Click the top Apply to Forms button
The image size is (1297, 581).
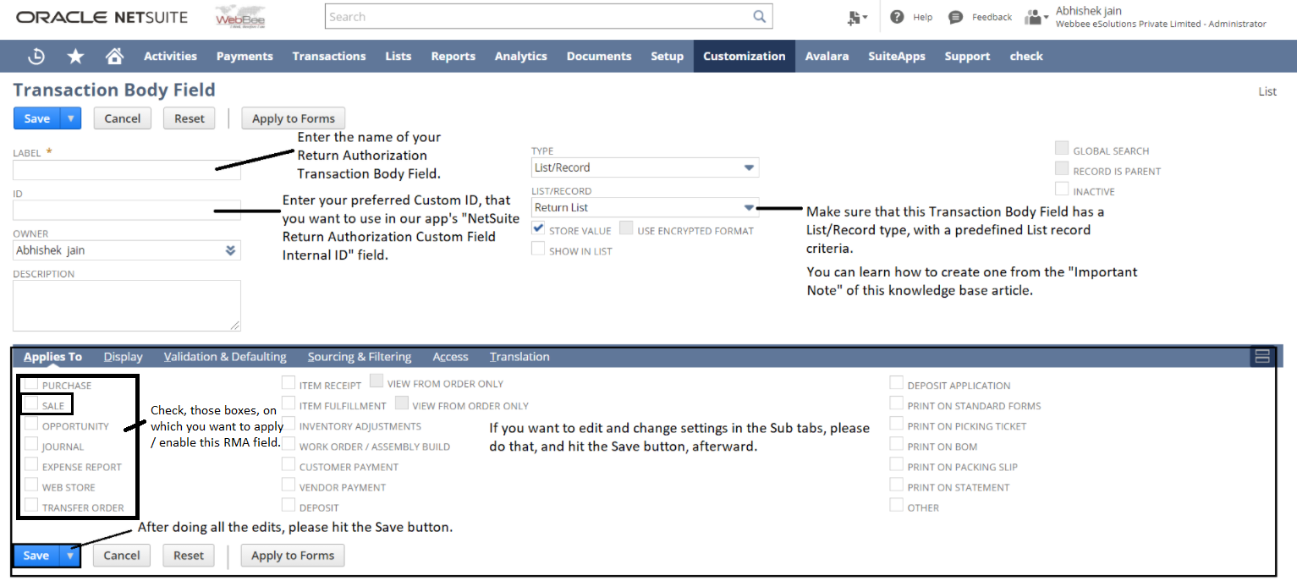click(293, 118)
